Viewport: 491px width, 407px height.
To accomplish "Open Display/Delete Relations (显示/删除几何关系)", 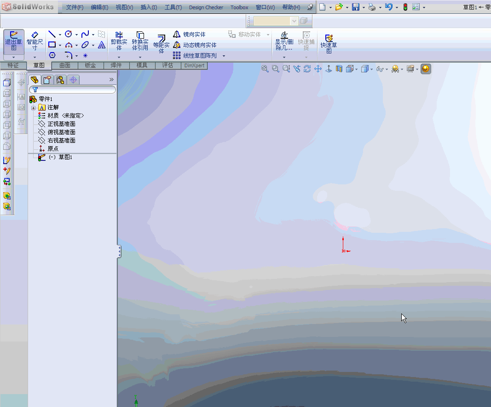I will point(284,41).
